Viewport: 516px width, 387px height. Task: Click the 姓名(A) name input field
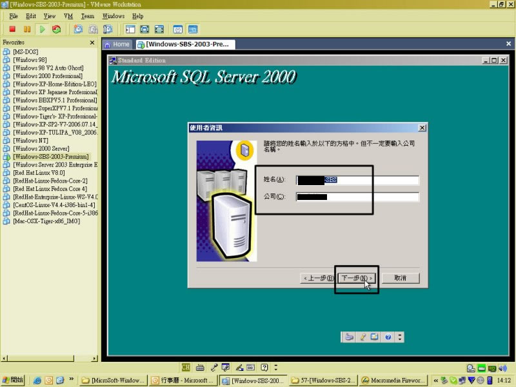click(358, 180)
